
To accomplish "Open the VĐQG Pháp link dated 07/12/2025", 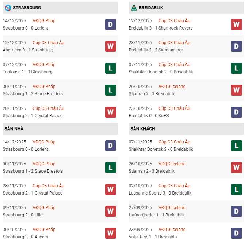I will (44, 65).
